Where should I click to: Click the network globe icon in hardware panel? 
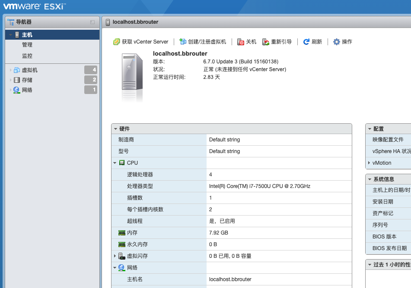pos(121,268)
